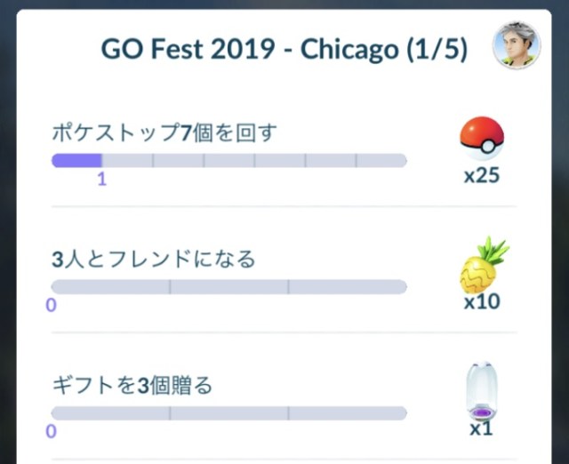Click the x25 Poké Ball quantity label
This screenshot has width=569, height=464.
pos(482,175)
